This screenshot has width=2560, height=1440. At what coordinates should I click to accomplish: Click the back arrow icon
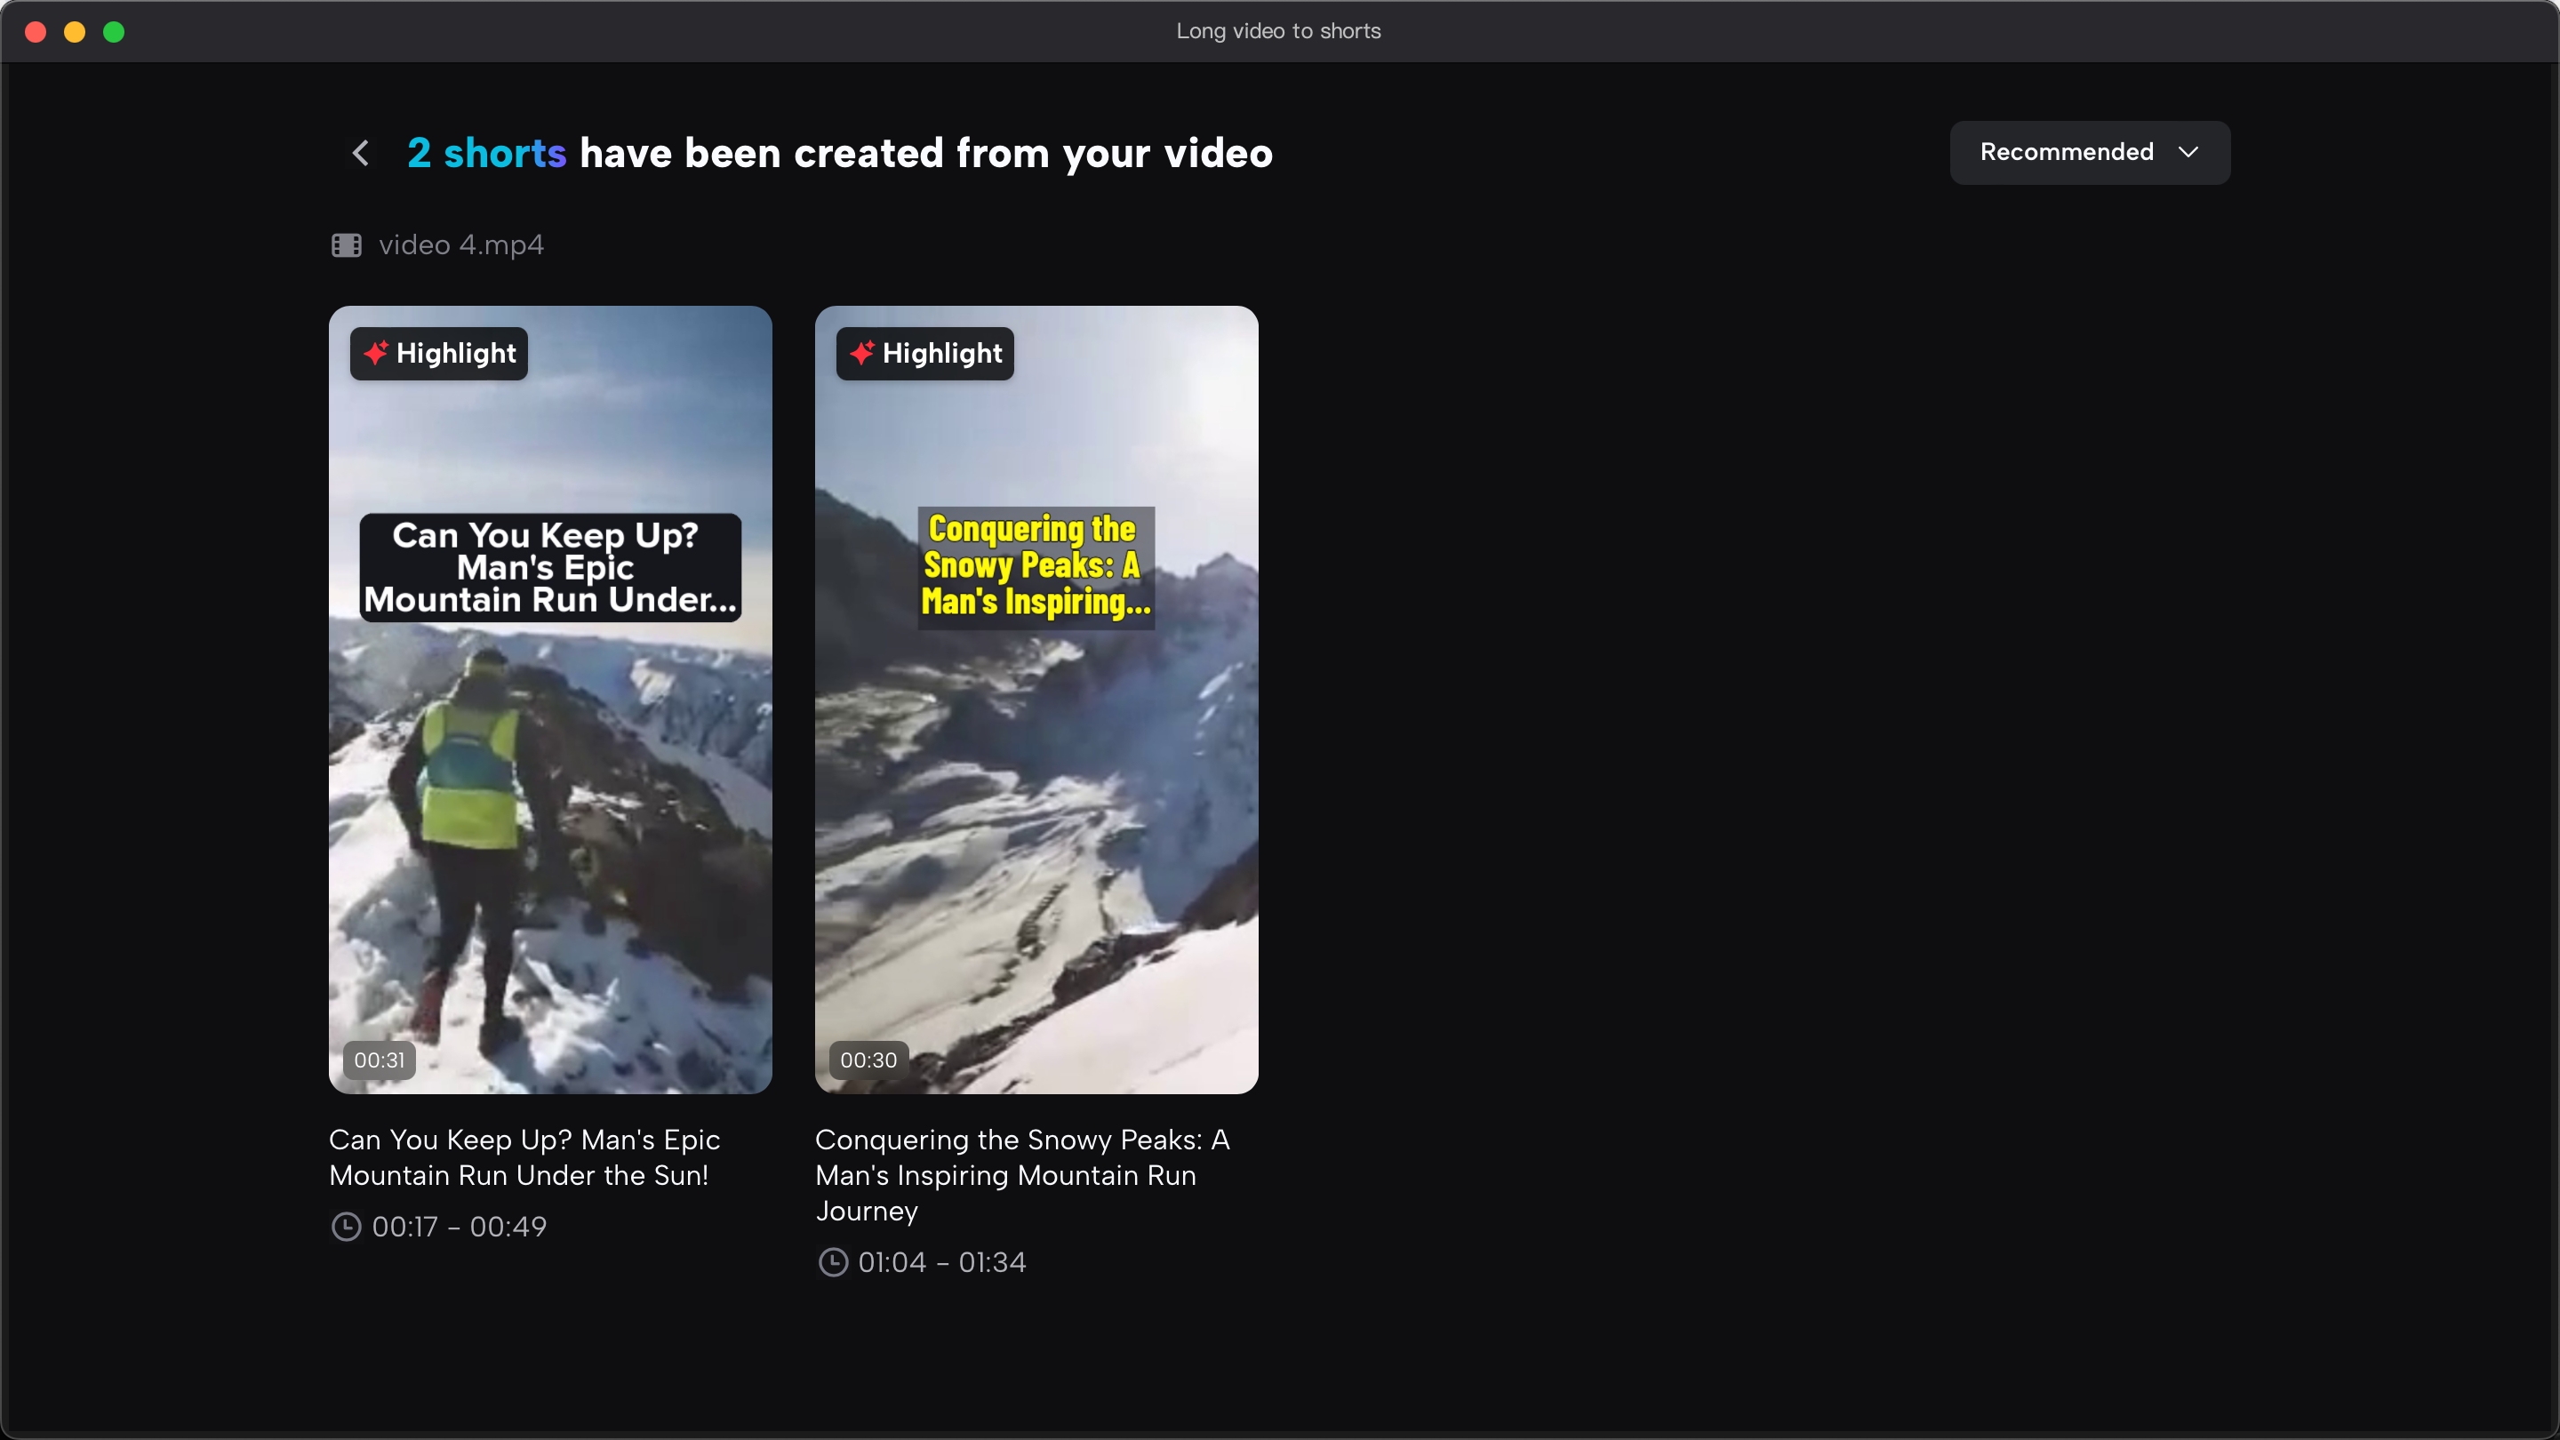(360, 152)
